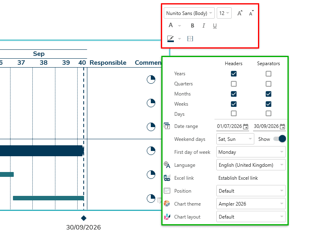This screenshot has width=336, height=240.
Task: Click the Language globe icon
Action: coord(167,165)
